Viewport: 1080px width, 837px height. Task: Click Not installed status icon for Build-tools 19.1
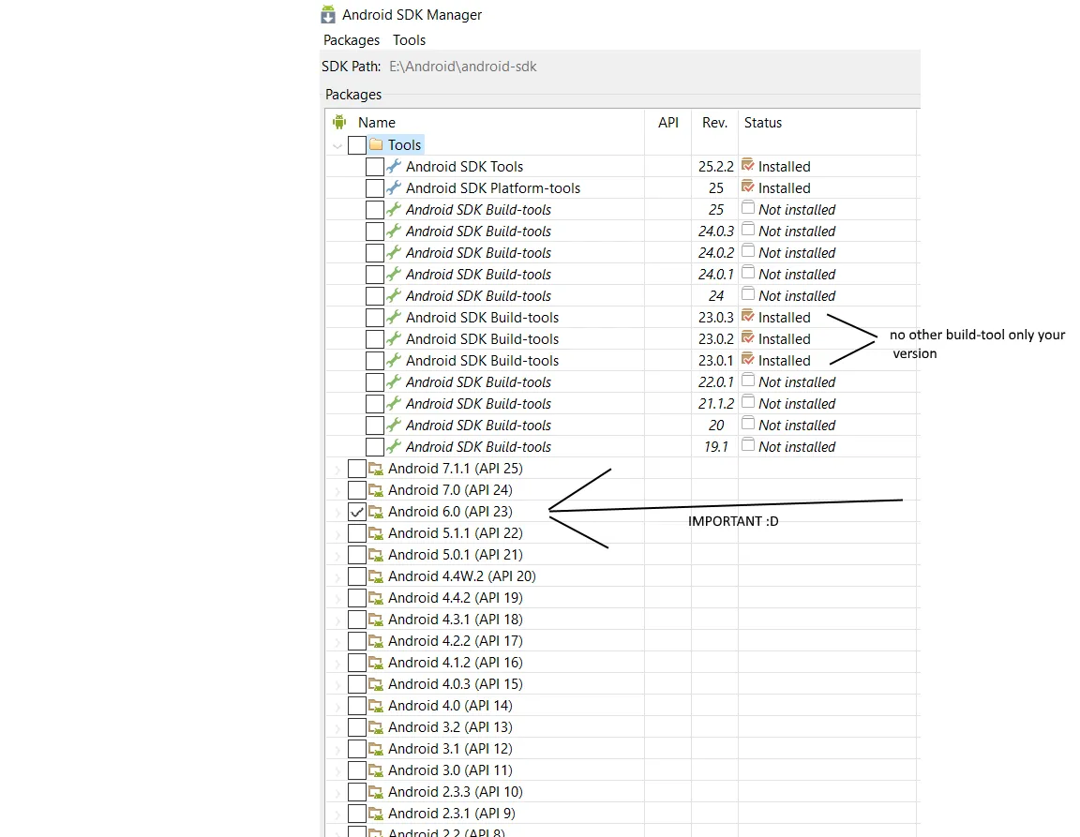point(748,445)
